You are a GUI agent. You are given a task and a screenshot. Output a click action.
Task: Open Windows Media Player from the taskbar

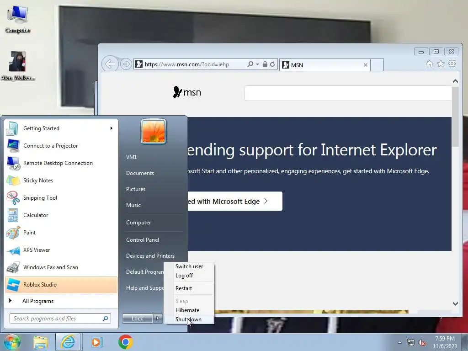96,342
